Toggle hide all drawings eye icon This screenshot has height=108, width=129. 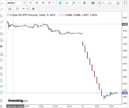pyautogui.click(x=1, y=86)
